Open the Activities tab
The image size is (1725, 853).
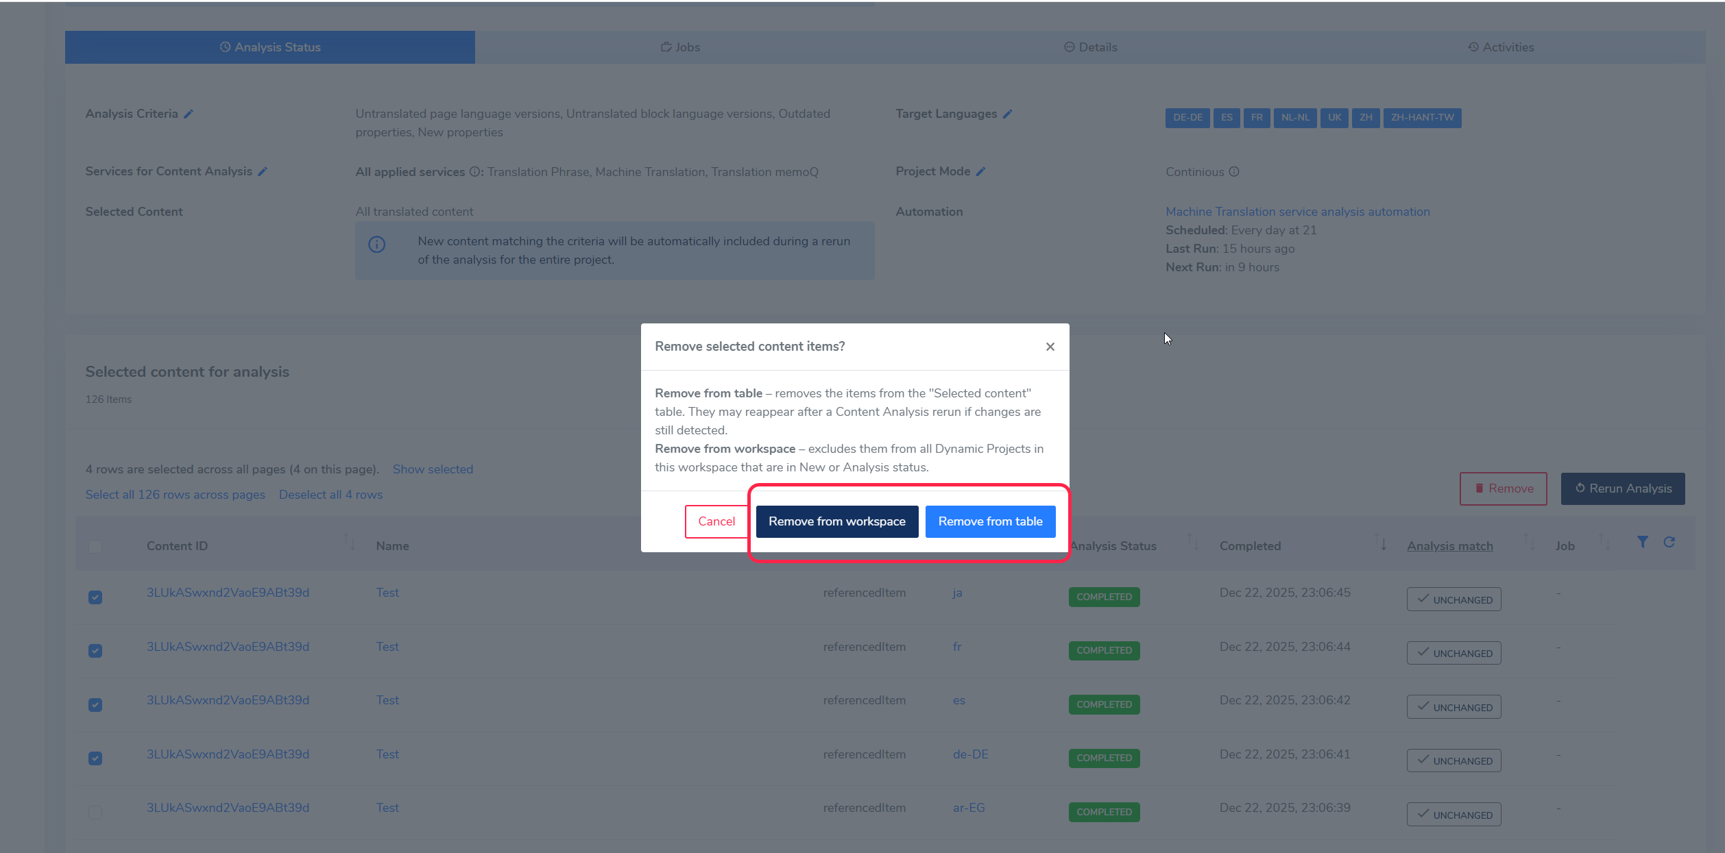pos(1501,47)
